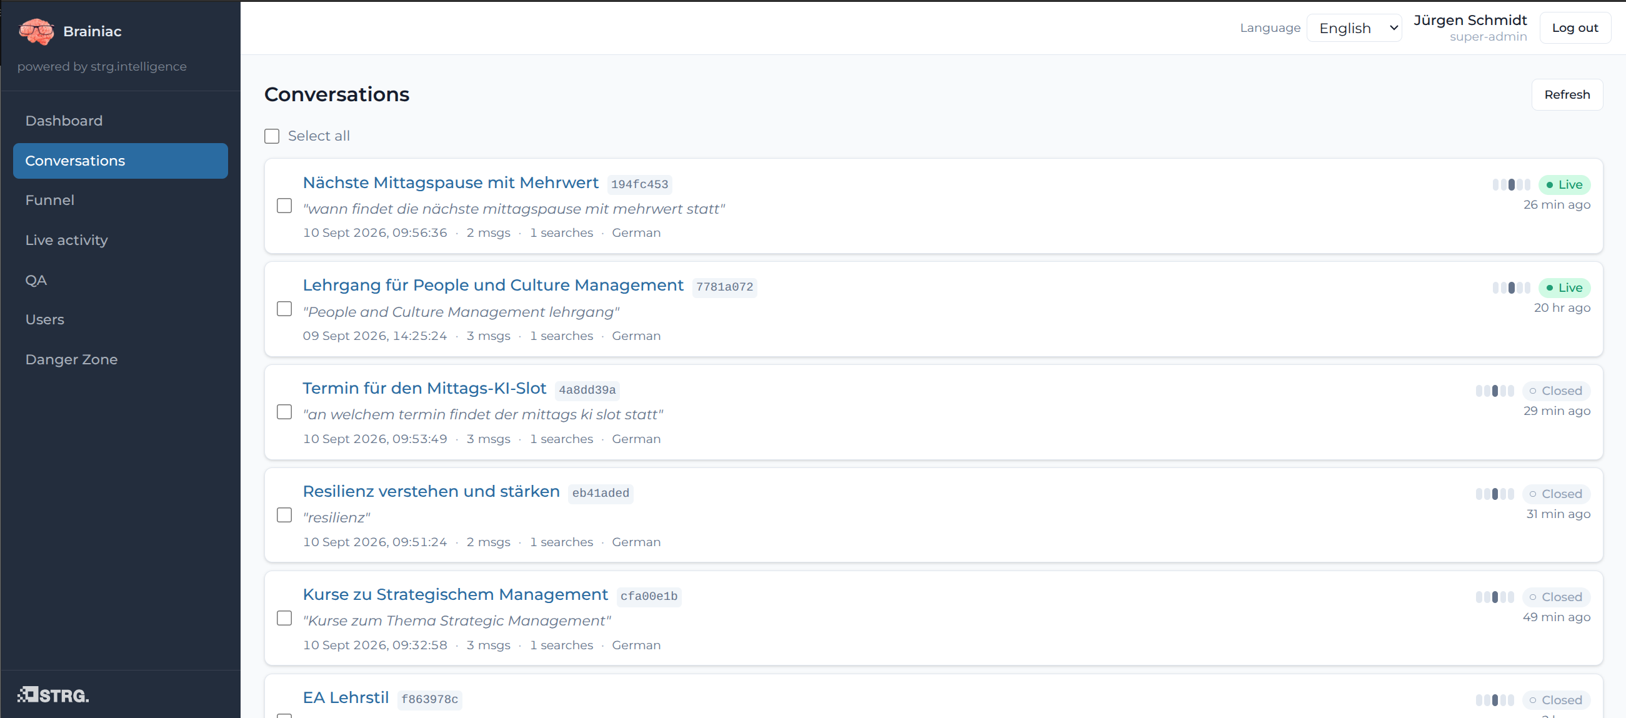This screenshot has width=1626, height=718.
Task: Open conversation Termin für den Mittags-KI-Slot
Action: [424, 388]
